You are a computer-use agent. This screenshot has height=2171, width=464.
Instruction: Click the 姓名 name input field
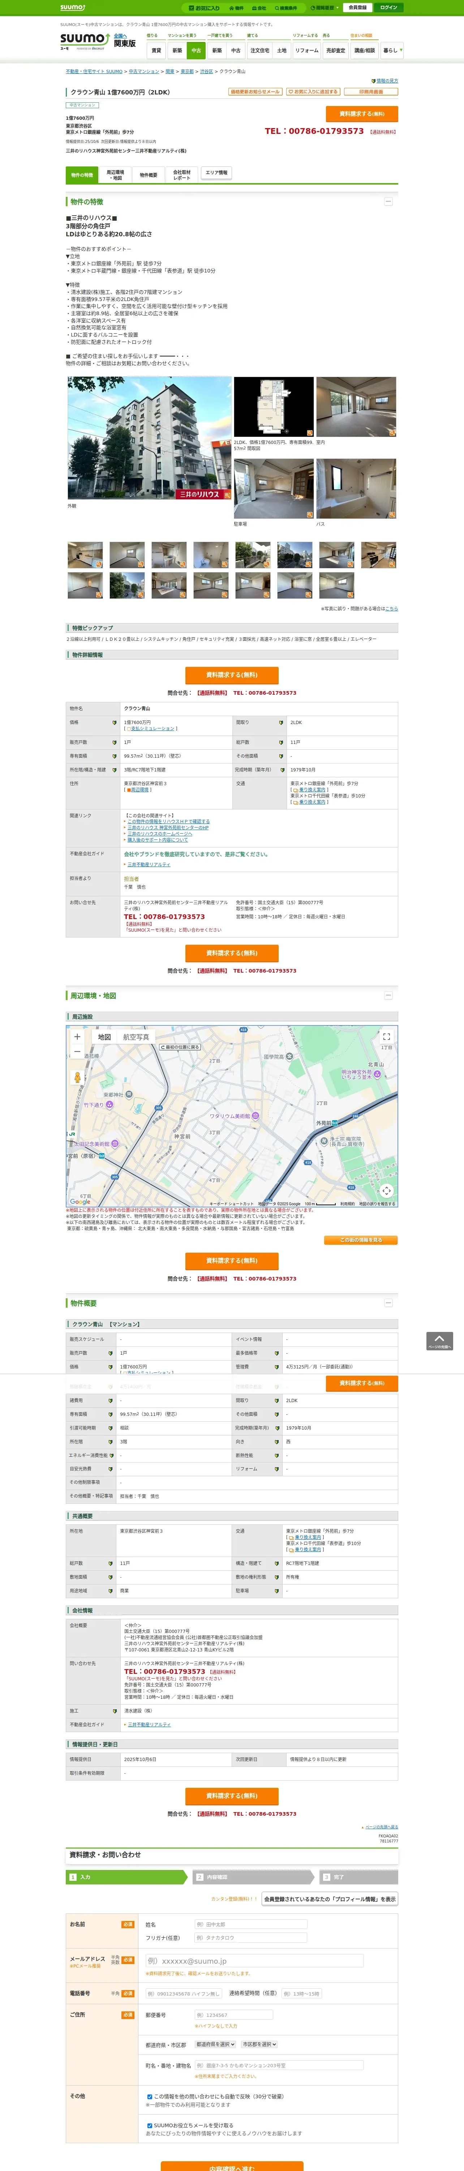tap(251, 1925)
